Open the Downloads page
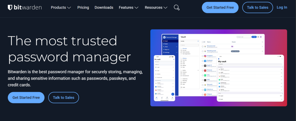 pos(104,8)
